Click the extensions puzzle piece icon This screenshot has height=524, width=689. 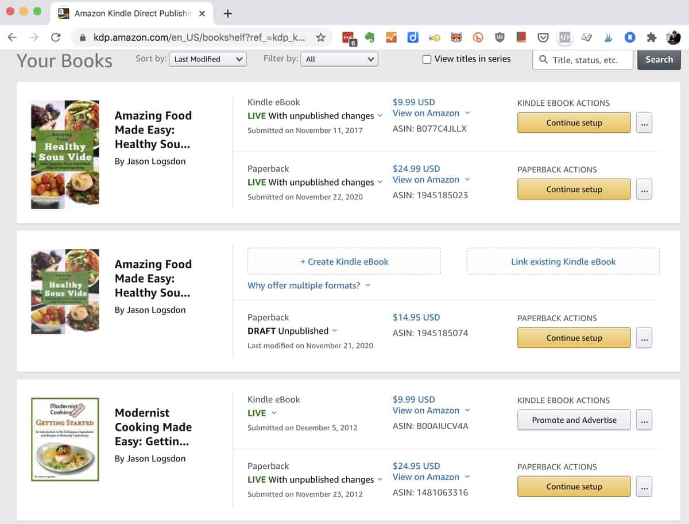[650, 36]
